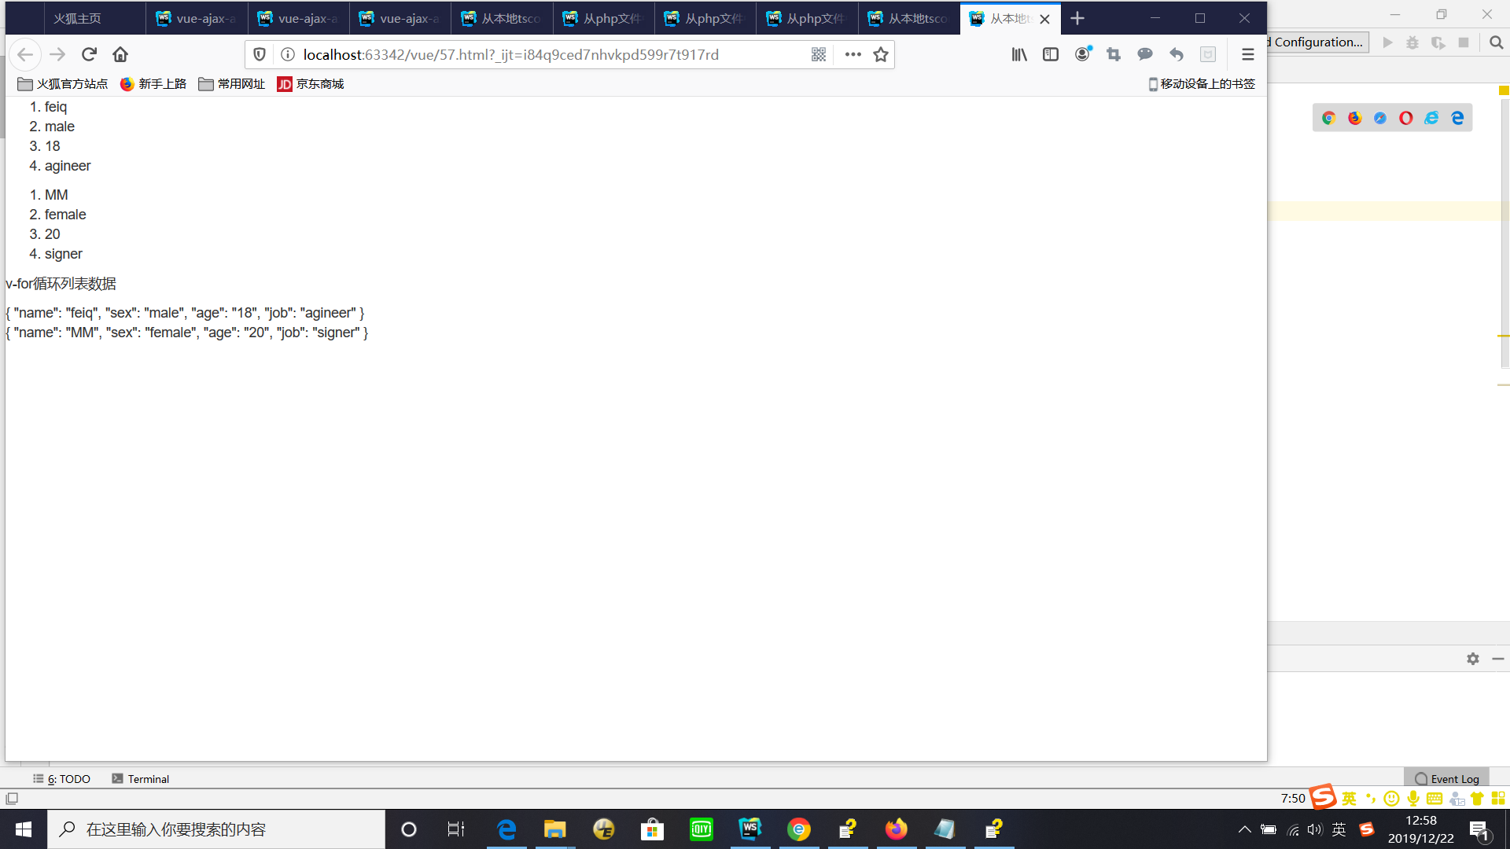Click the screenshot crop tool icon
This screenshot has width=1510, height=849.
pos(1114,54)
